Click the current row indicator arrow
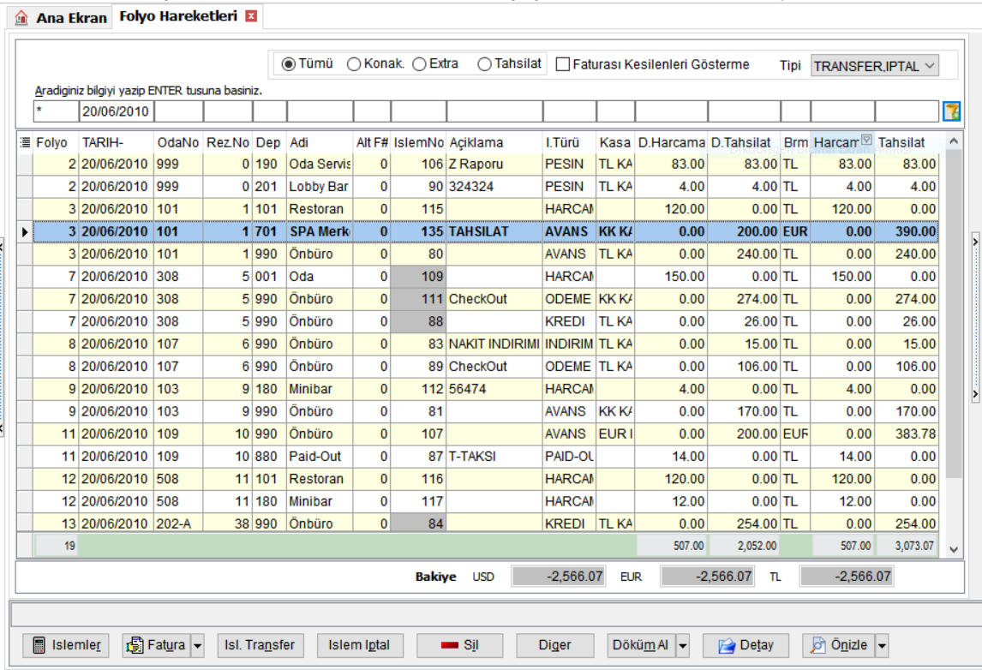 [x=25, y=231]
